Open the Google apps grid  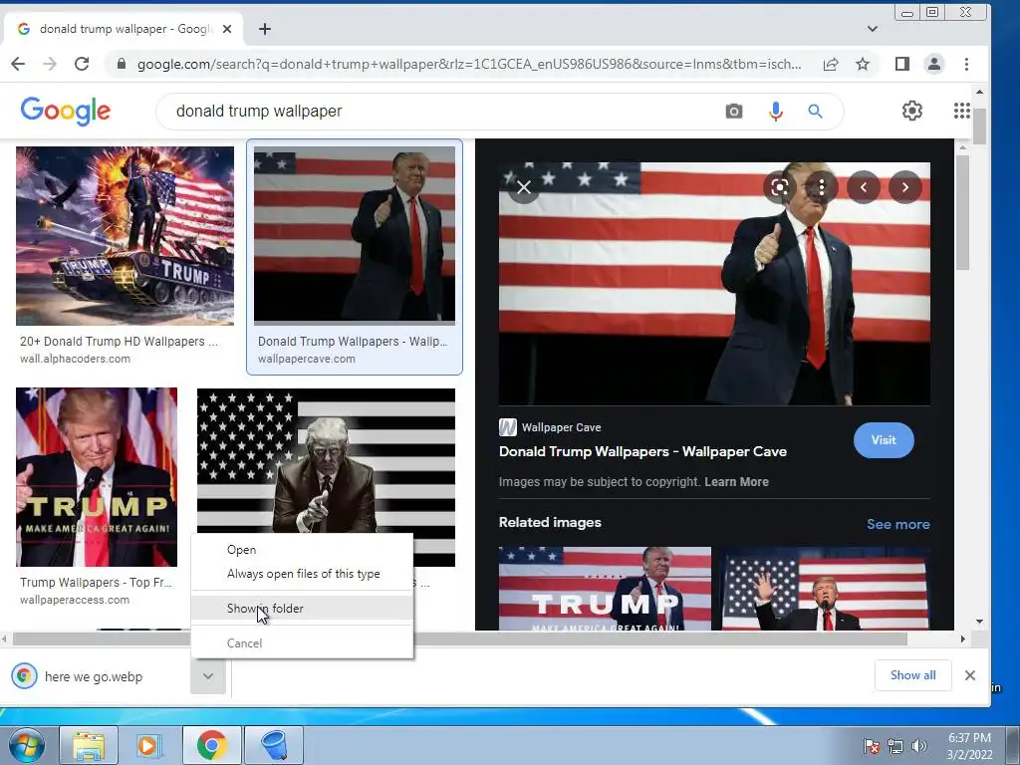pos(961,111)
